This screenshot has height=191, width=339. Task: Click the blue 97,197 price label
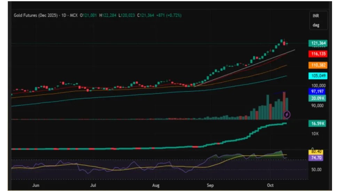[x=318, y=91]
